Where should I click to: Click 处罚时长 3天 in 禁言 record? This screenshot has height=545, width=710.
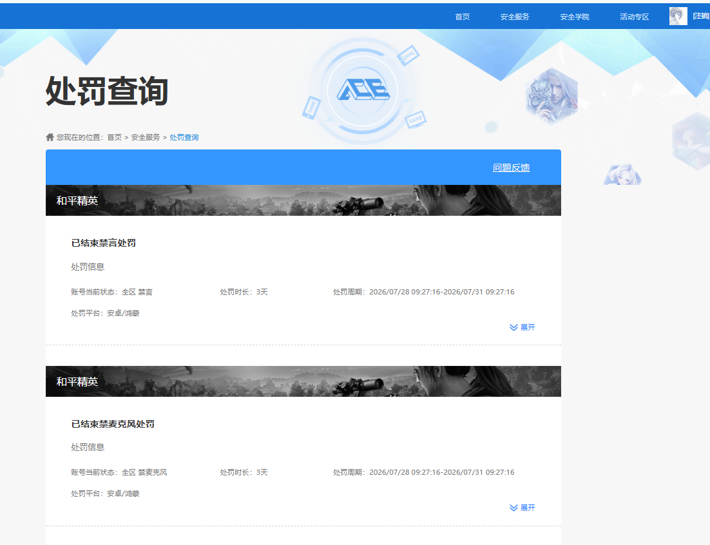(x=244, y=292)
